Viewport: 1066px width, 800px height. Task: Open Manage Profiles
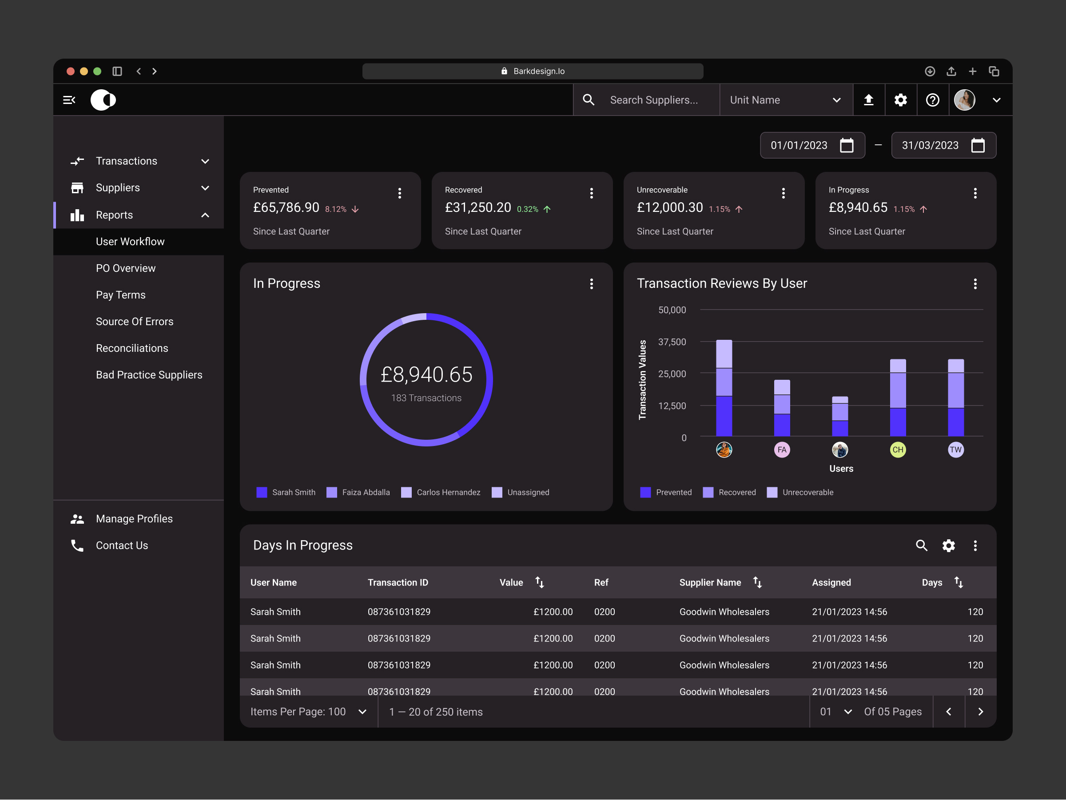click(x=134, y=518)
